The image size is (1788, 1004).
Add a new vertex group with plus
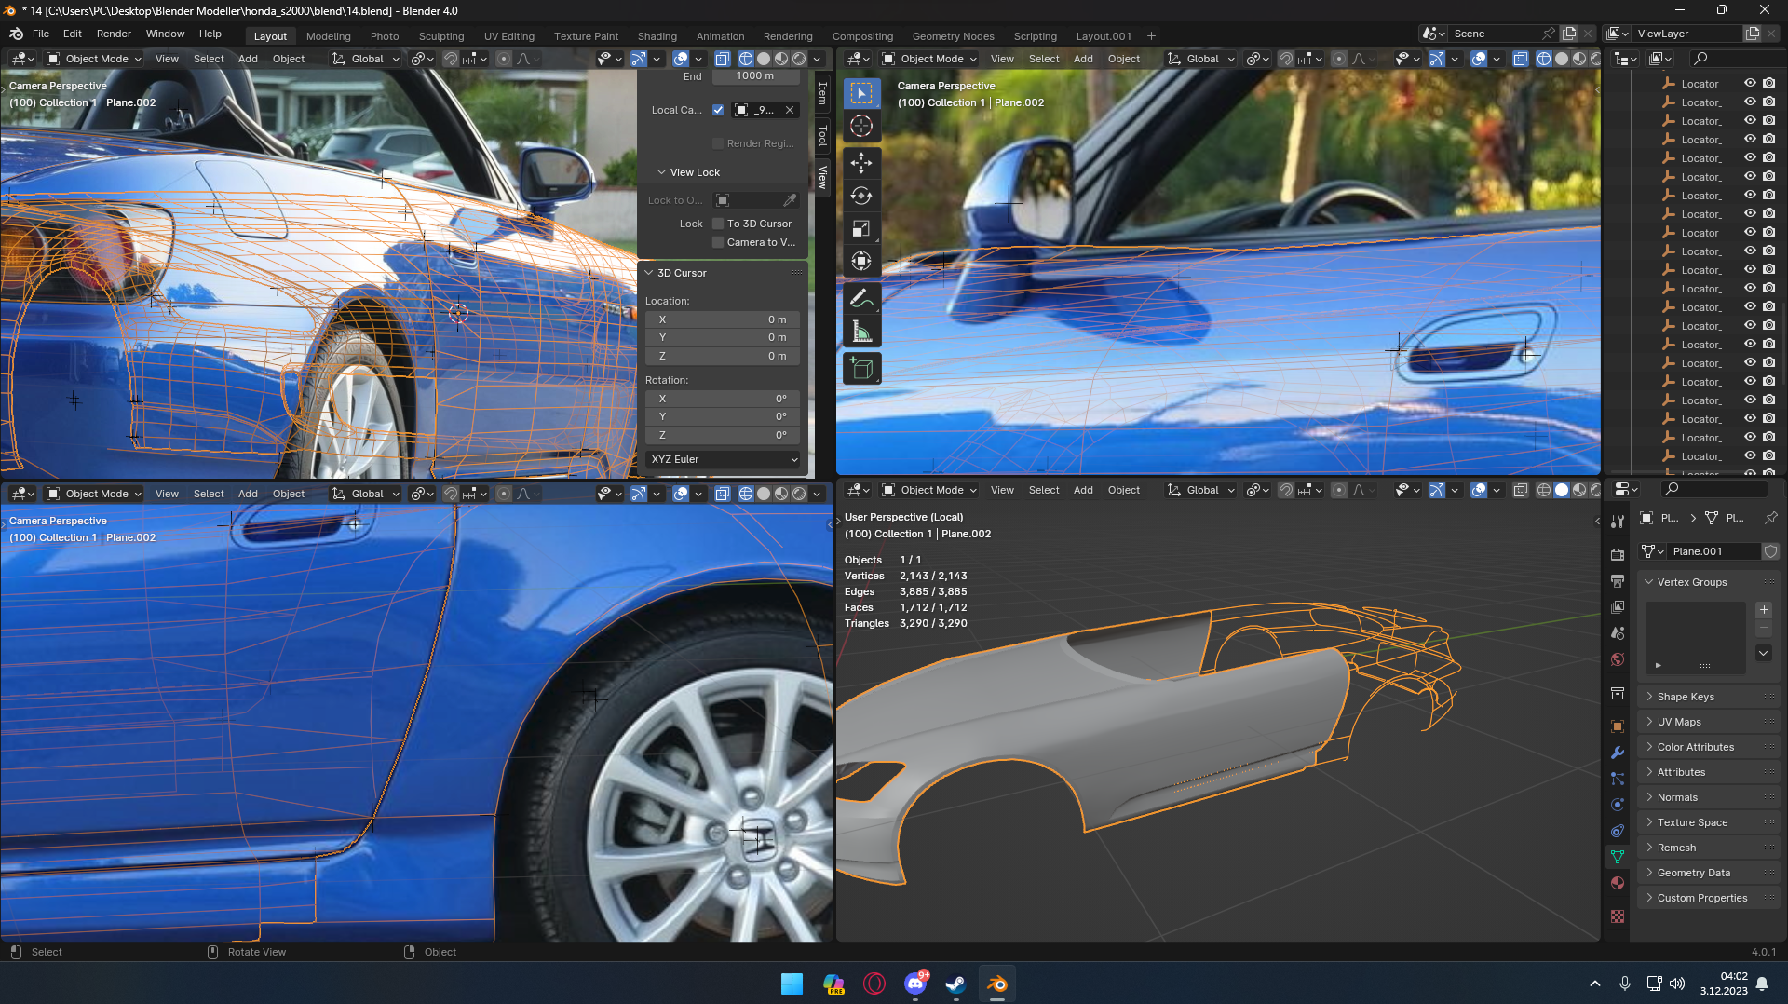[x=1764, y=610]
